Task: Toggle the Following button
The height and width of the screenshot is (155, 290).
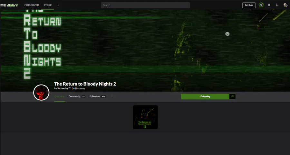Action: point(205,96)
